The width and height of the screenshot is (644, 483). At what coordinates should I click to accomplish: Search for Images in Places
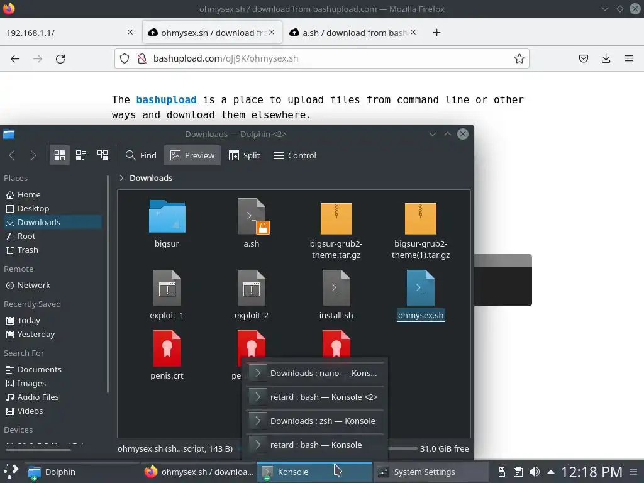[53, 383]
